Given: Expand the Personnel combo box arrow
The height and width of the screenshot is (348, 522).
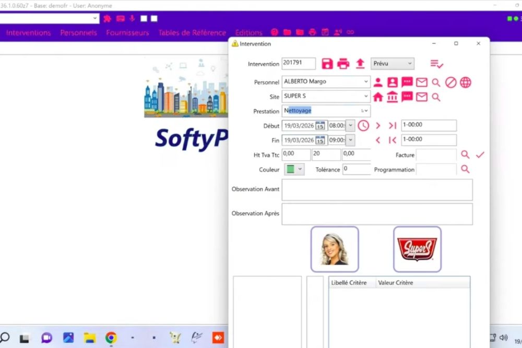Looking at the screenshot, I should tap(366, 81).
